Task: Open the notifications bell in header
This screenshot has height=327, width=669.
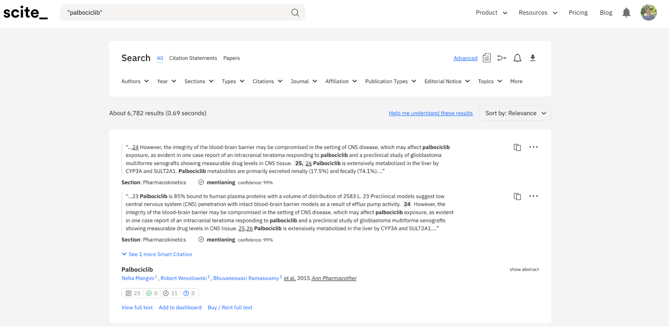Action: pos(626,13)
